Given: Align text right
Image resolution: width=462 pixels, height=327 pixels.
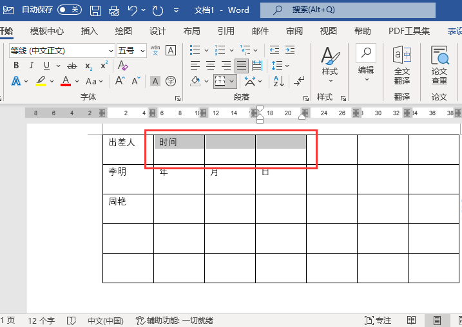Looking at the screenshot, I should click(226, 66).
